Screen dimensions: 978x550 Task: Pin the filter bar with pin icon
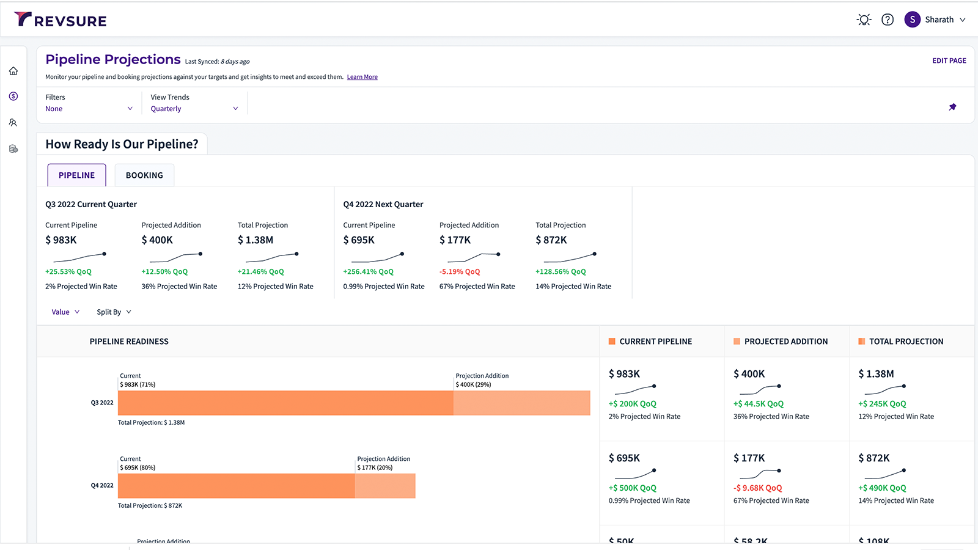coord(952,107)
